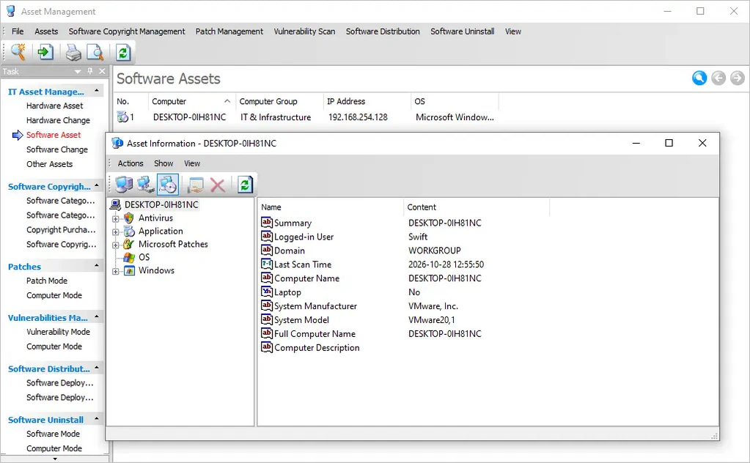Pin the Task panel
This screenshot has width=750, height=463.
click(90, 71)
